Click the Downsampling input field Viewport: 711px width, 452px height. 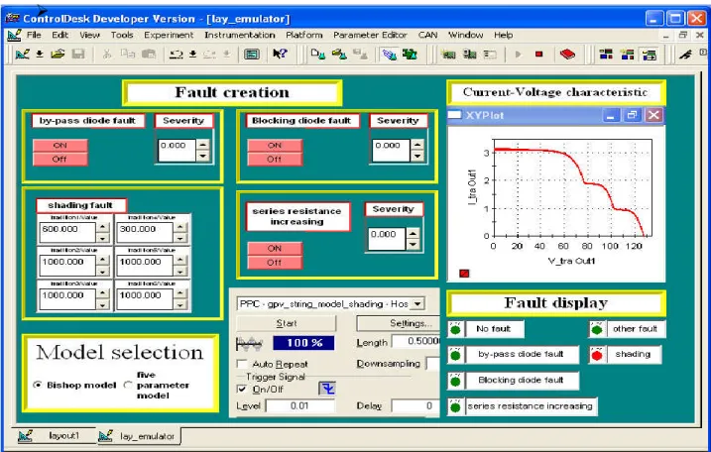click(x=432, y=363)
